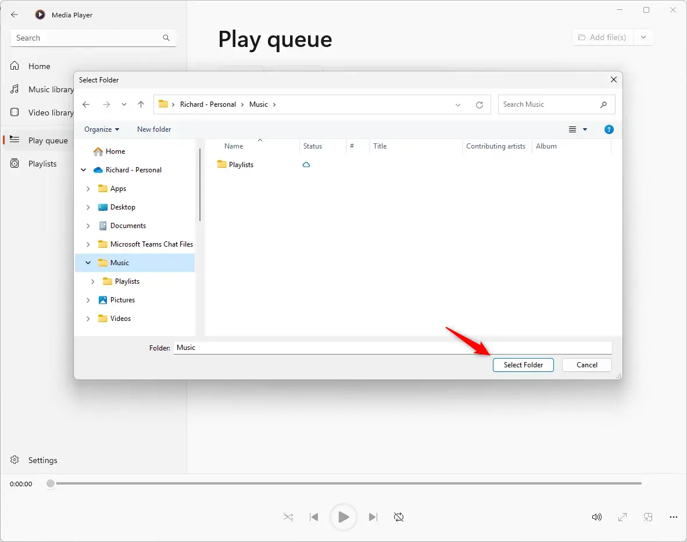687x542 pixels.
Task: Go to the previous track
Action: pos(314,516)
